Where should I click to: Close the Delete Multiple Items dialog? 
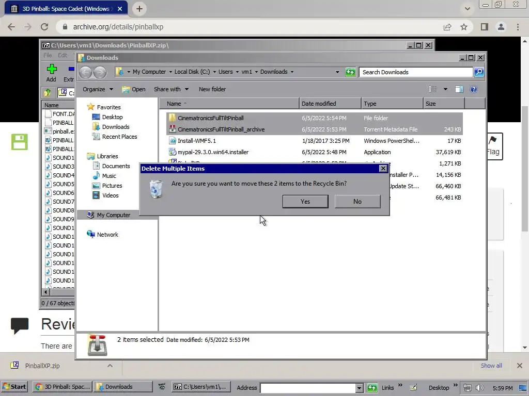[383, 169]
